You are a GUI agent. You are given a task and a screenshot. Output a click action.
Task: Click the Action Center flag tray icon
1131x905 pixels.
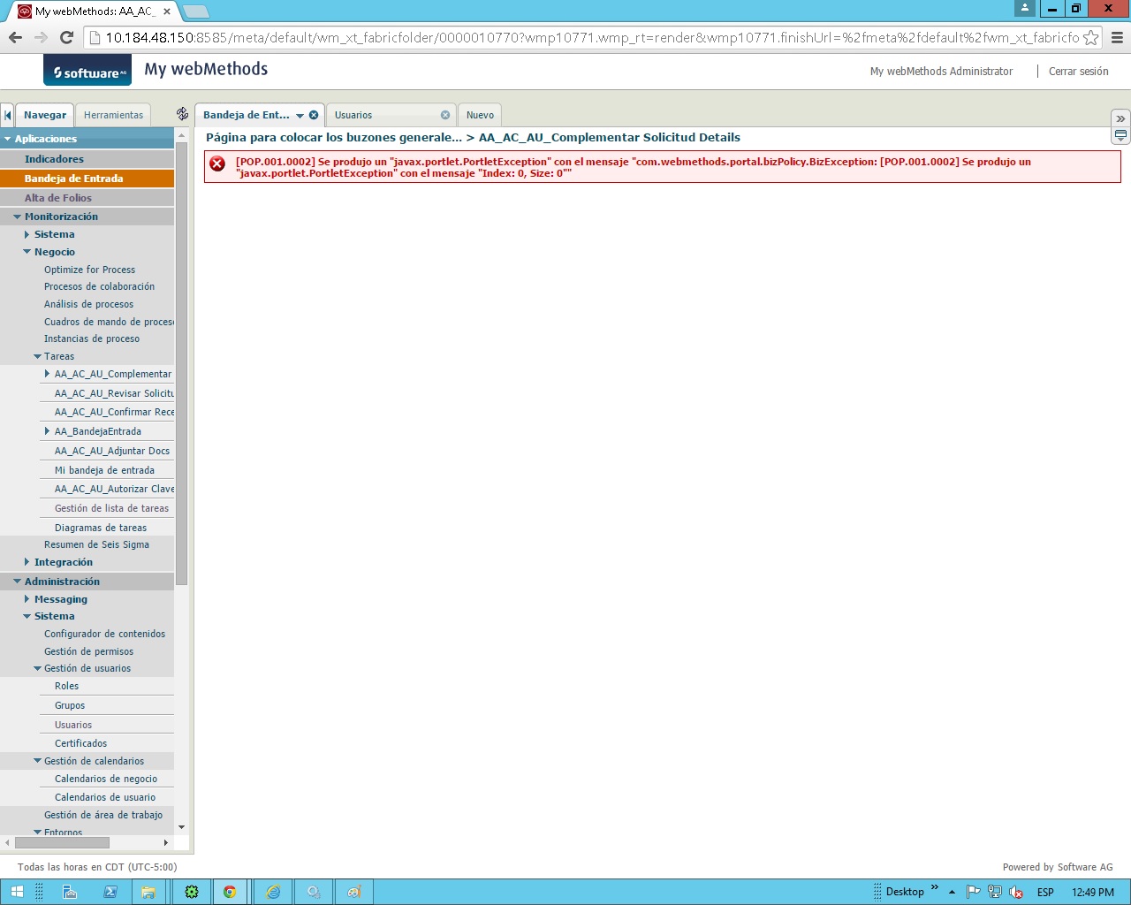pyautogui.click(x=973, y=892)
